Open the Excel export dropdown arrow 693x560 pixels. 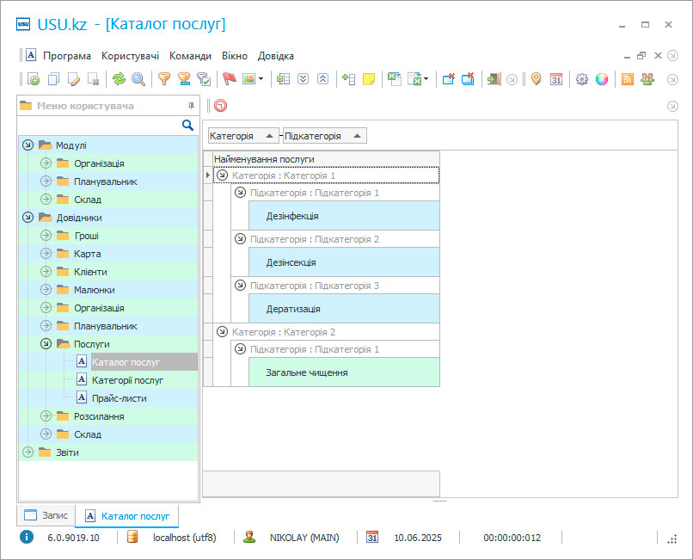pyautogui.click(x=426, y=79)
